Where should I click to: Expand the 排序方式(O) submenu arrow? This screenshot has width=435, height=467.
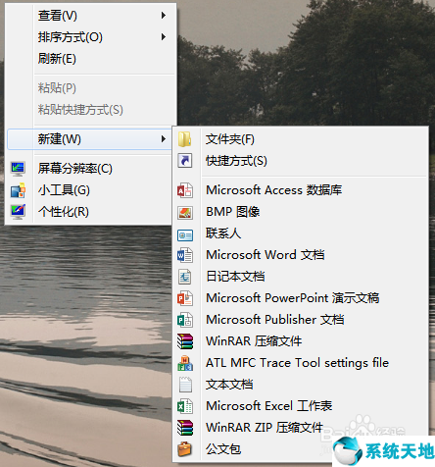164,37
